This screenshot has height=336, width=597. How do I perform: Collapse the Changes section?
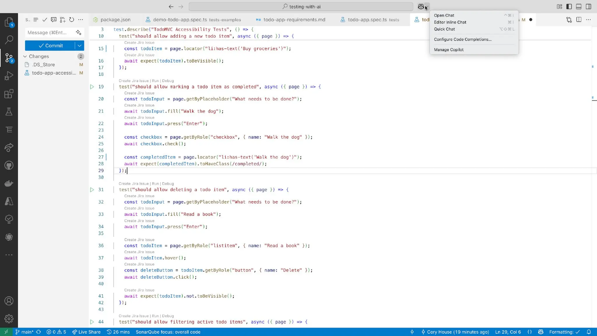point(25,56)
